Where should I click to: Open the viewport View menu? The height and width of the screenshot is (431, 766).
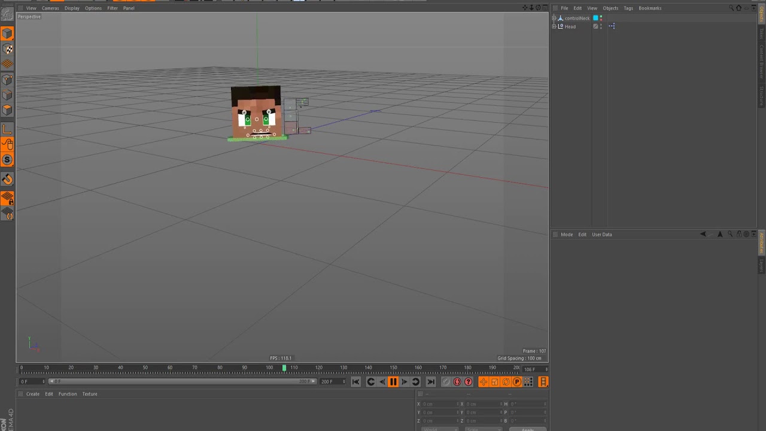(31, 8)
